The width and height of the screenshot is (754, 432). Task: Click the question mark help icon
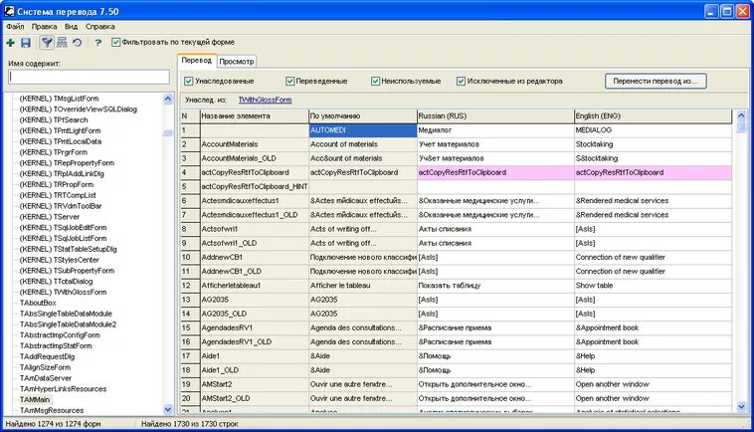pyautogui.click(x=98, y=43)
